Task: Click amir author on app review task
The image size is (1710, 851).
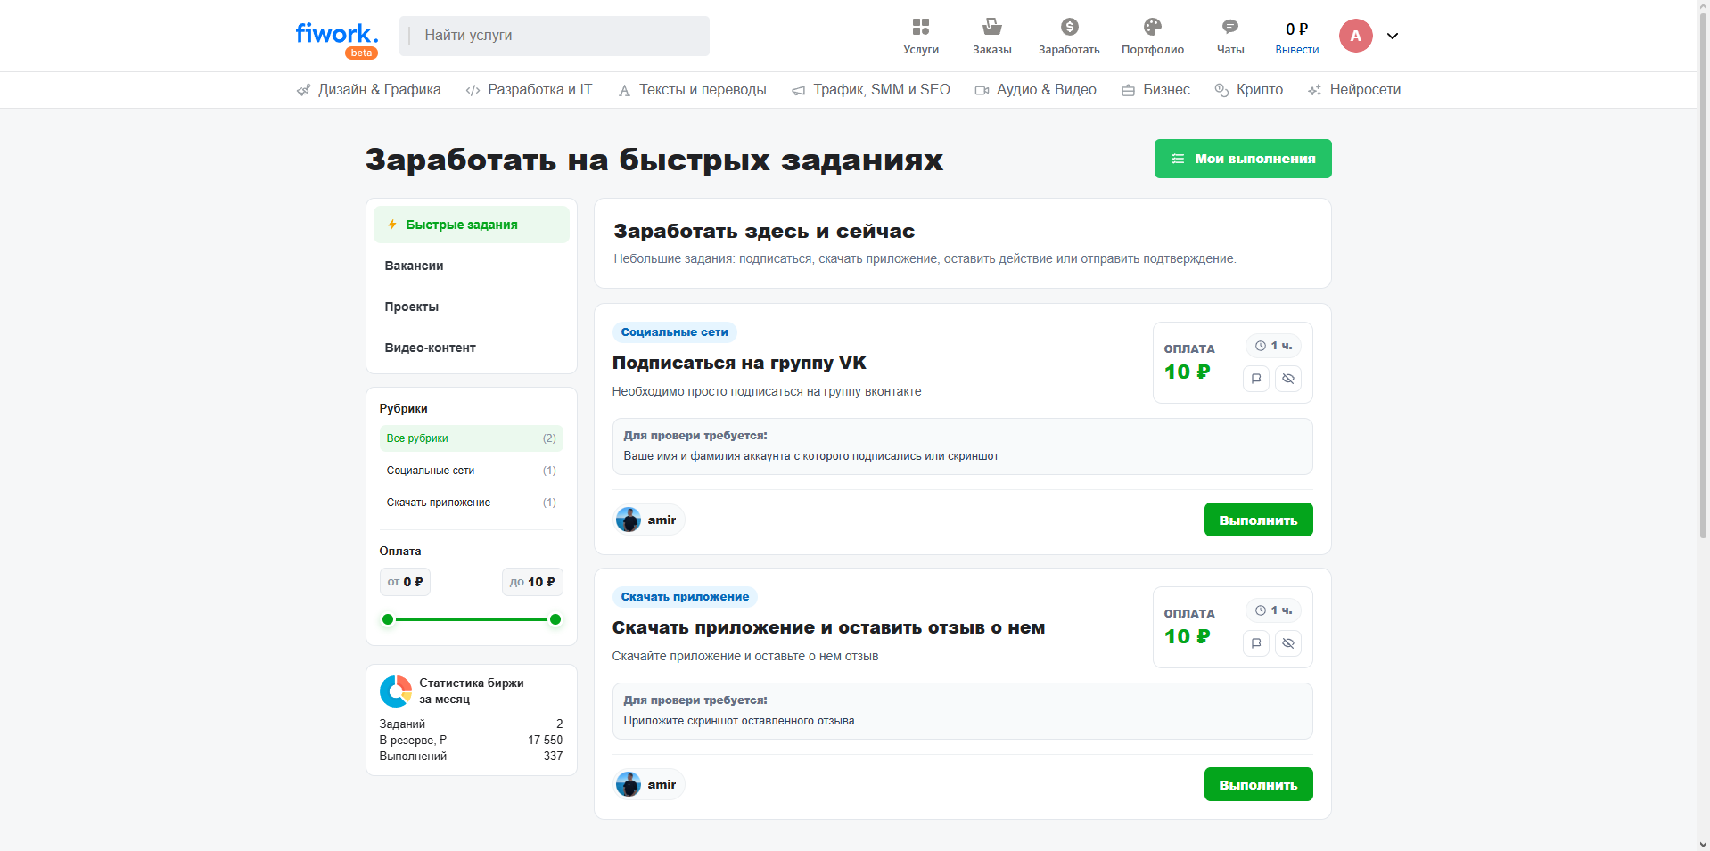Action: click(649, 784)
